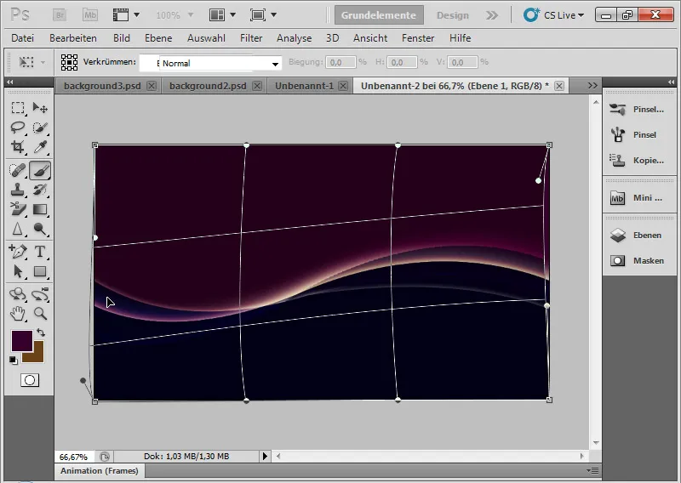The height and width of the screenshot is (483, 681).
Task: Switch to the Design workspace
Action: 452,15
